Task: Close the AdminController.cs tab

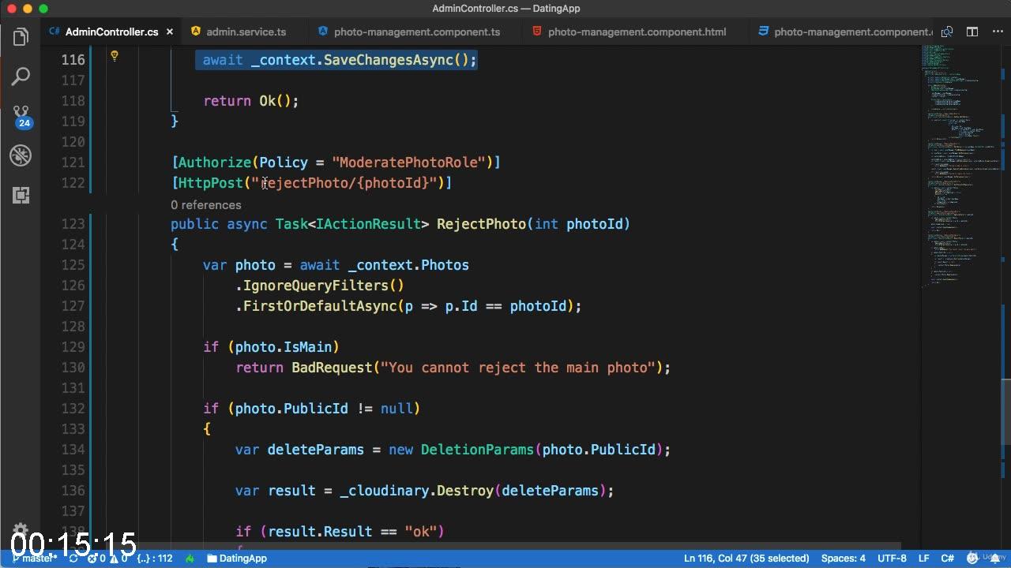Action: [170, 32]
